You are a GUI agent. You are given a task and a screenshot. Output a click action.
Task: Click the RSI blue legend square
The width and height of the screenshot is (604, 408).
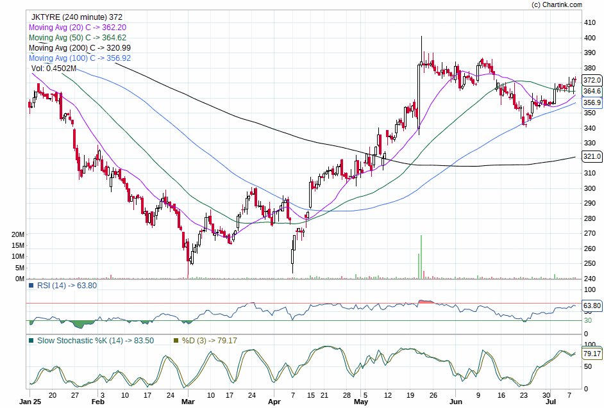coord(31,286)
